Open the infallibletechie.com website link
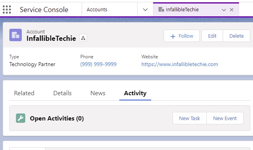 tap(180, 64)
